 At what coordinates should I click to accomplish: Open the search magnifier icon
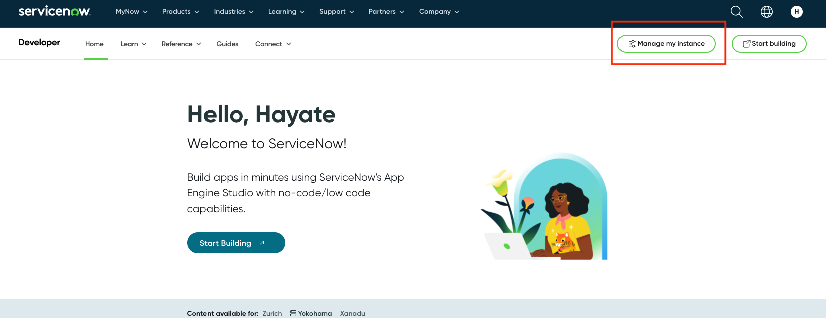(x=736, y=12)
